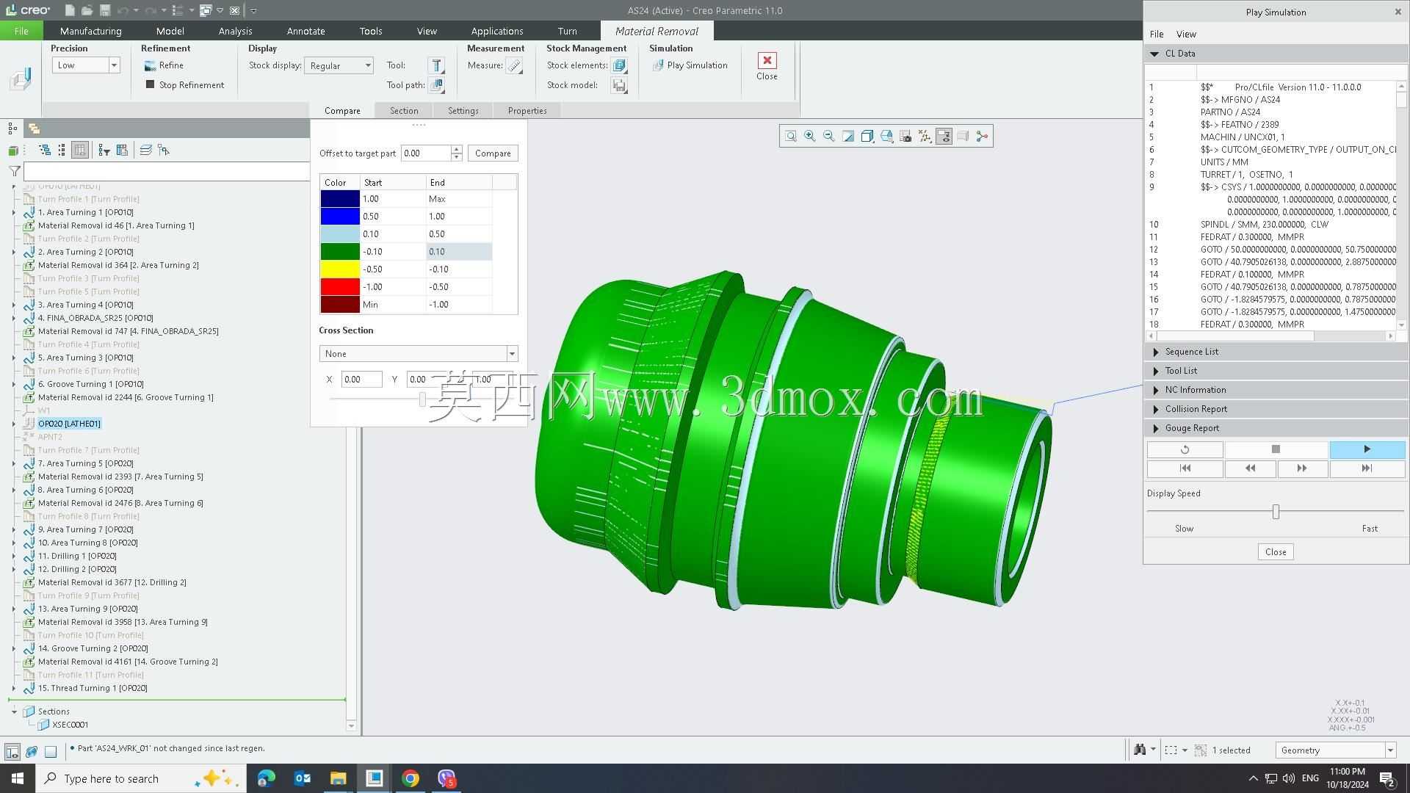The image size is (1410, 793).
Task: Click Play Simulation in the ribbon
Action: click(690, 65)
